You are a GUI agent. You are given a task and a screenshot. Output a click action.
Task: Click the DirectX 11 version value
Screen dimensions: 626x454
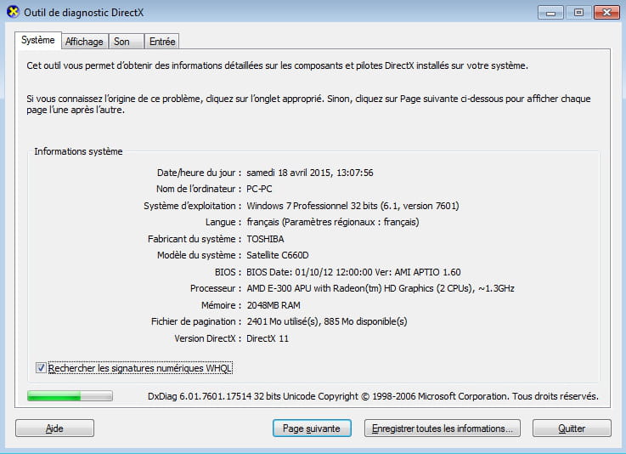[267, 338]
